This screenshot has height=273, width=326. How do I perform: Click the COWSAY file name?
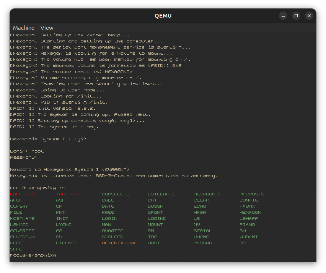[x=19, y=206]
